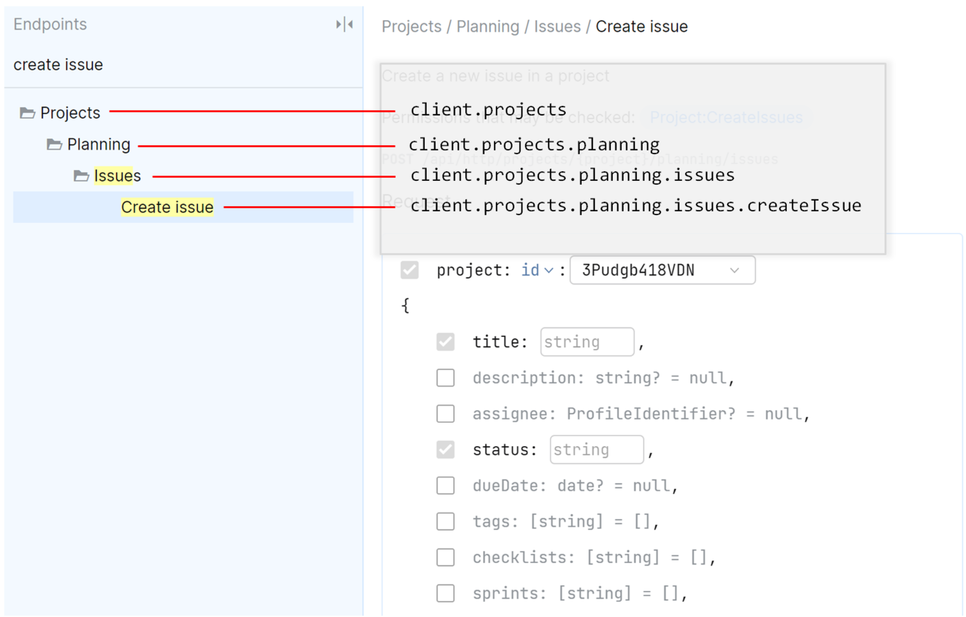Select Create issue endpoint in tree
The width and height of the screenshot is (966, 617).
(x=167, y=207)
